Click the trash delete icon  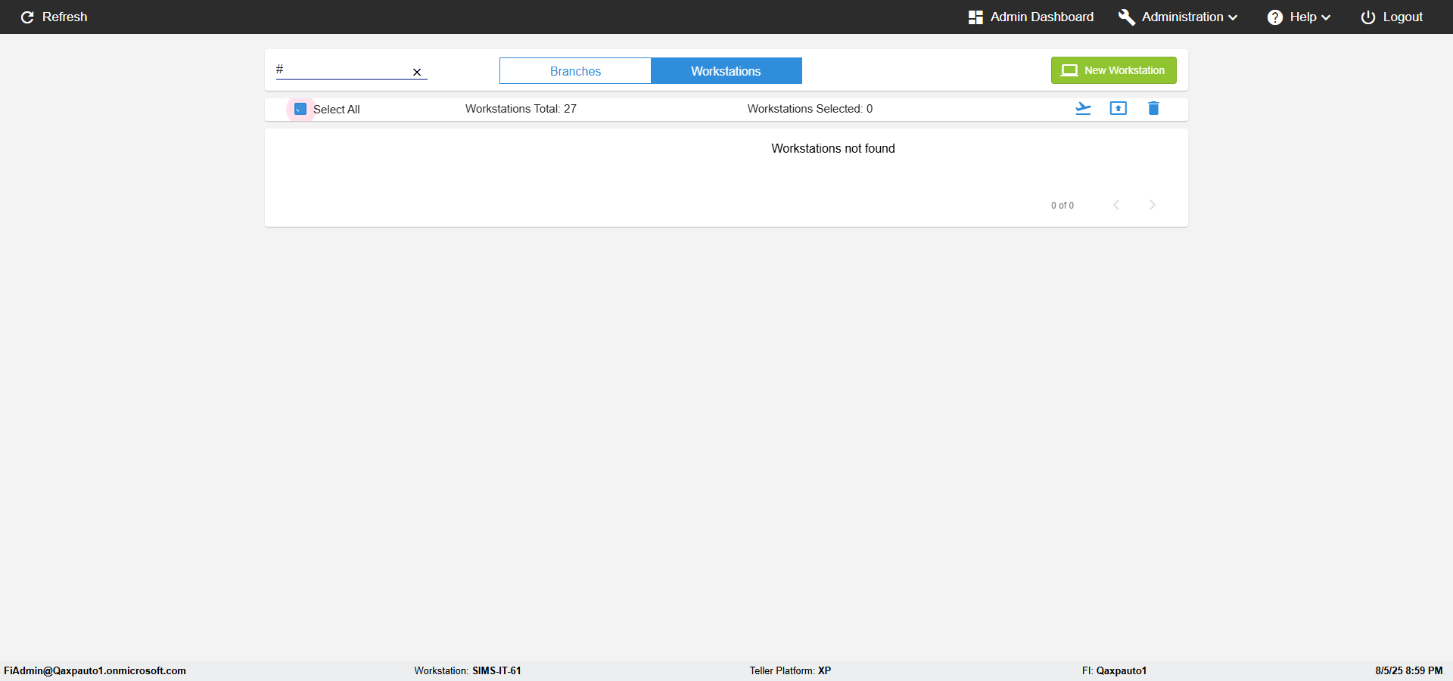click(x=1153, y=108)
